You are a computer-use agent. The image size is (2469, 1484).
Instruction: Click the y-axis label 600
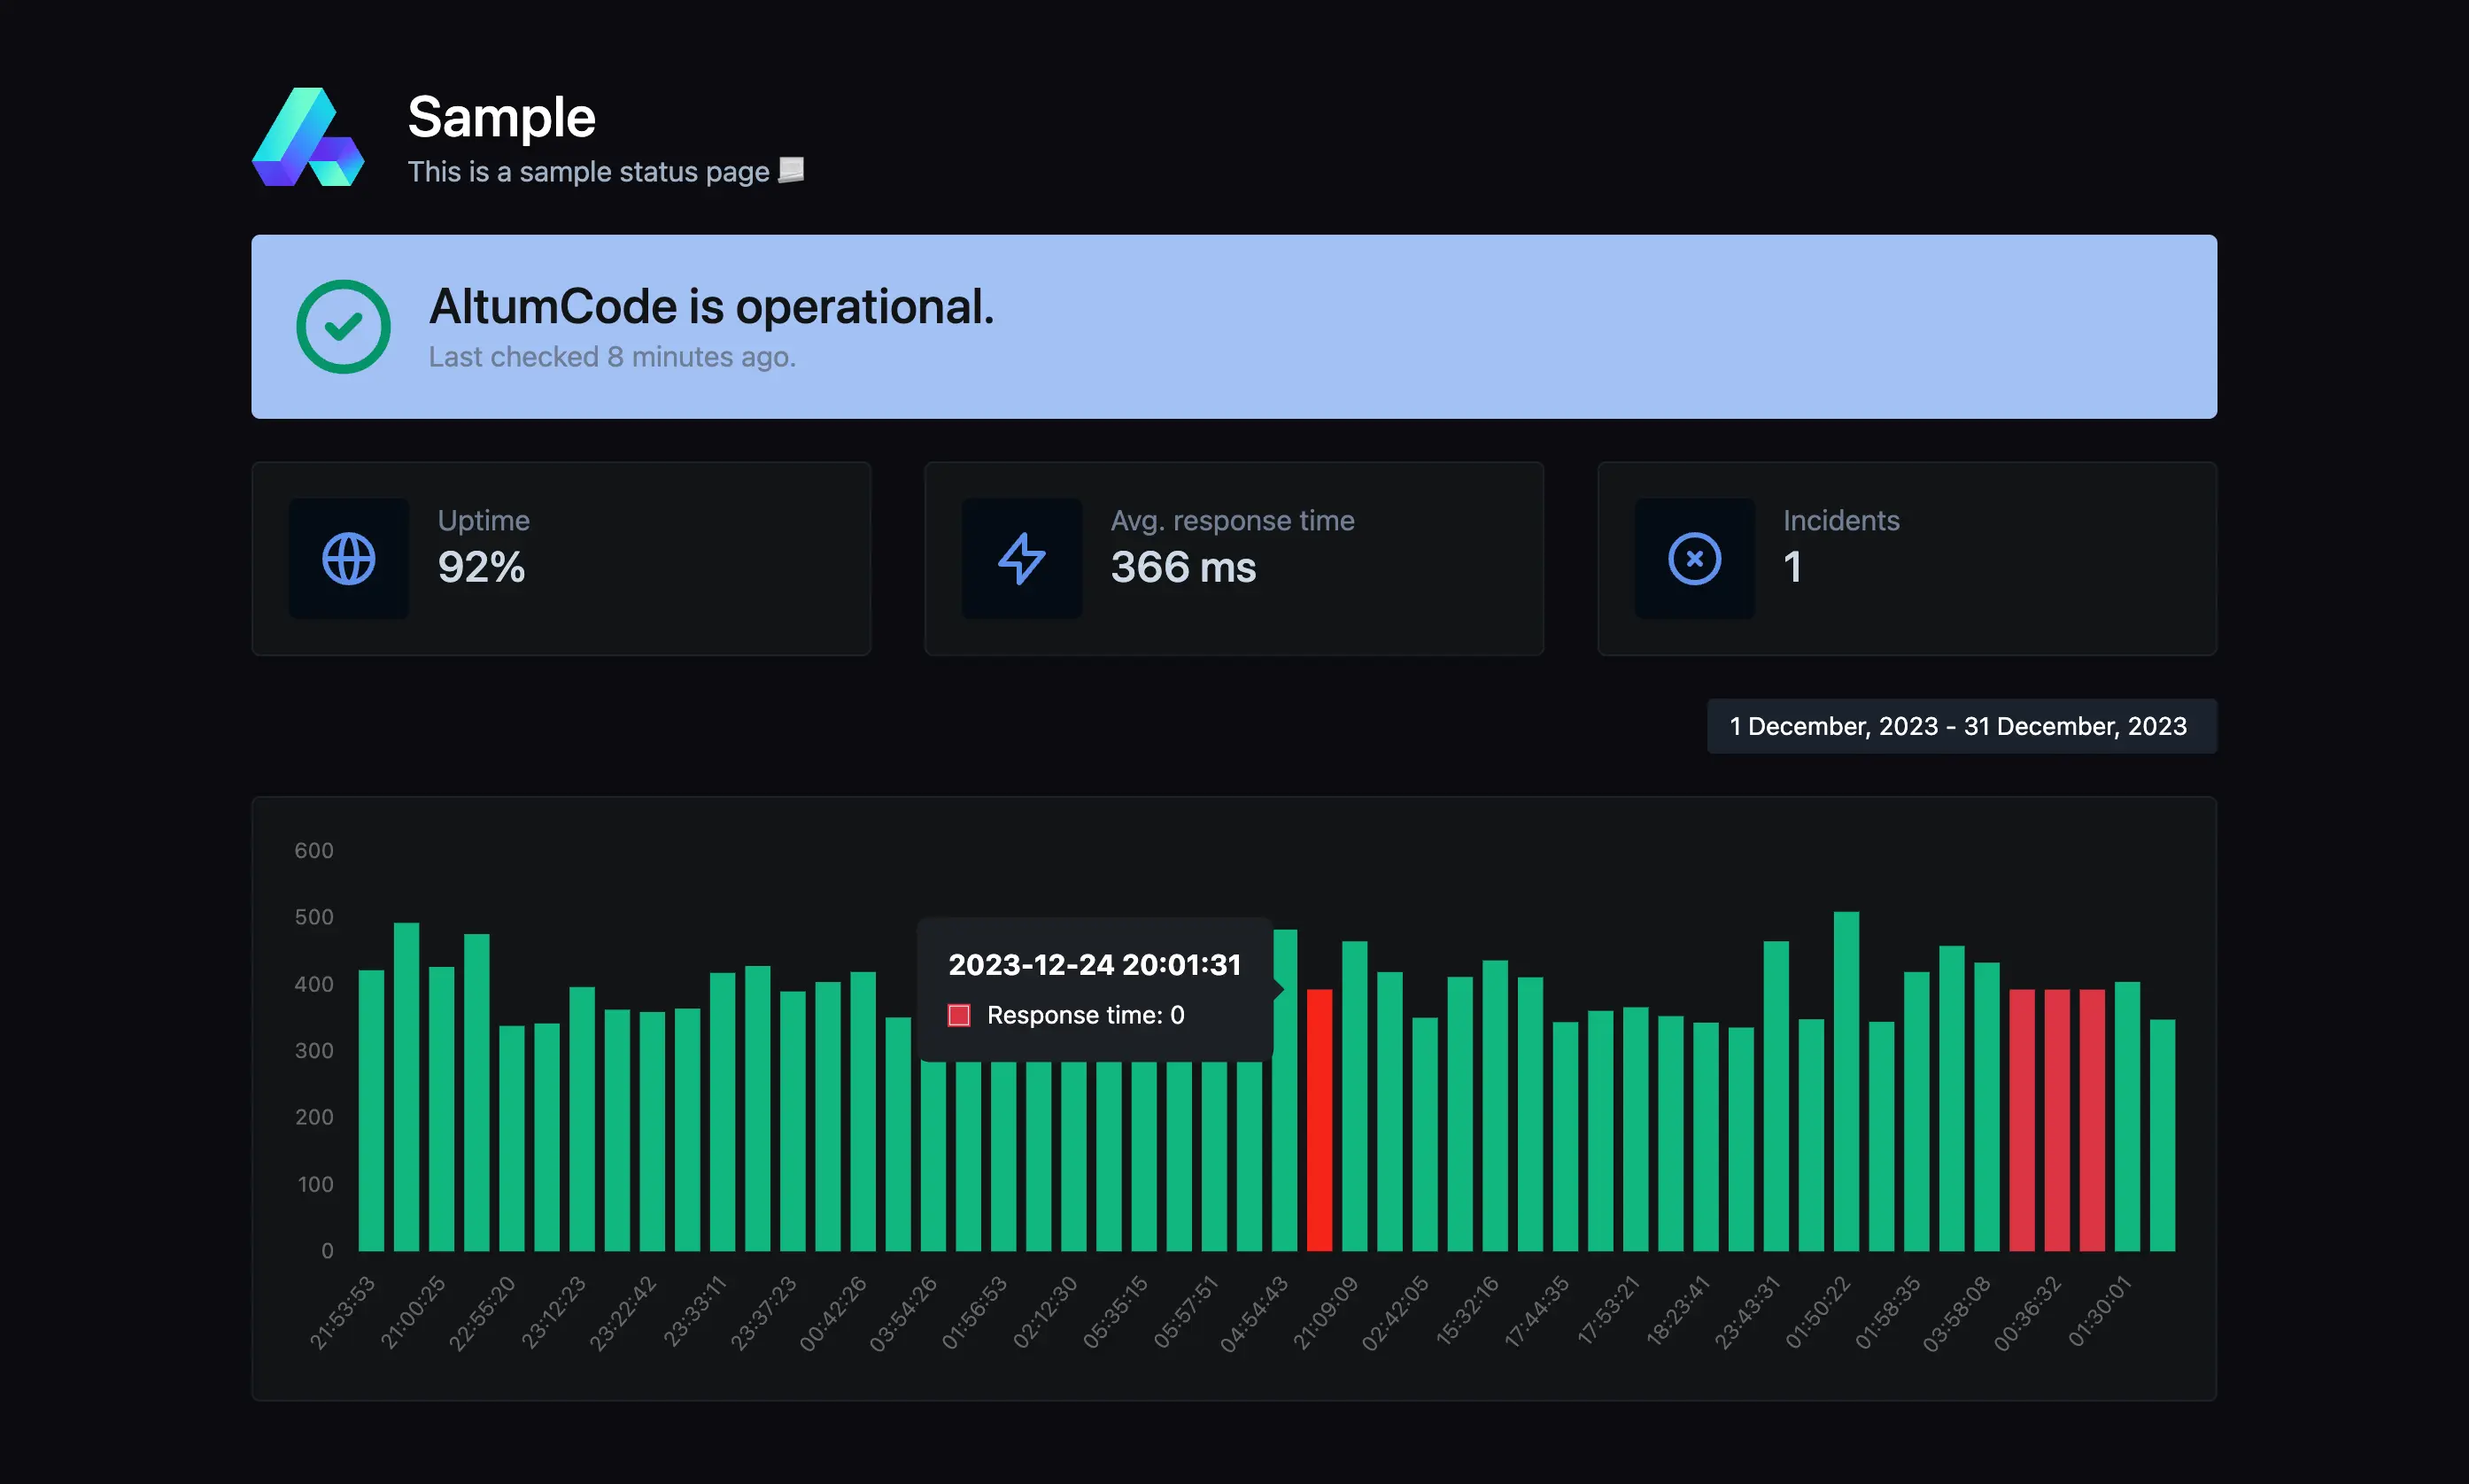(x=314, y=850)
